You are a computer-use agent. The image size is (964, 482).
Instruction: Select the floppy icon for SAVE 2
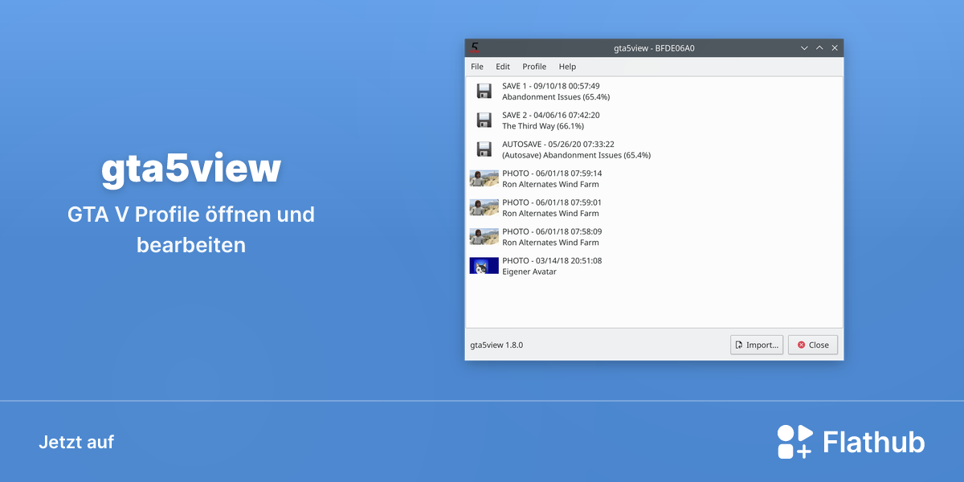click(x=484, y=120)
